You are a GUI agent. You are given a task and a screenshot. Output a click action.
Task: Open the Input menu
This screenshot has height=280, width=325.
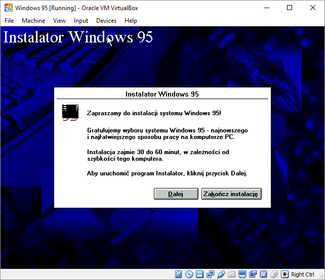coord(81,21)
